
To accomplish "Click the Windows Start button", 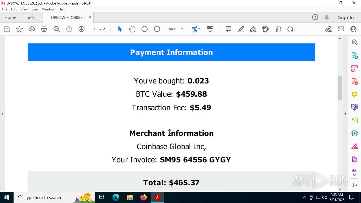I will click(x=7, y=197).
